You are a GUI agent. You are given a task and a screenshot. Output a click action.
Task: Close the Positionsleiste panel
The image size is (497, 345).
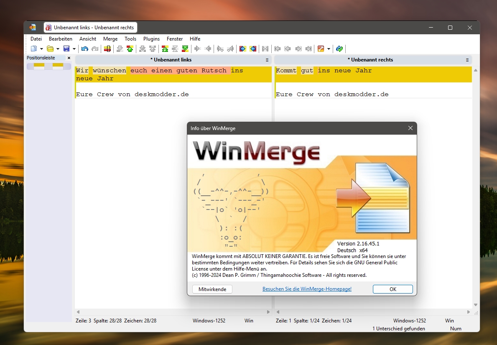click(x=69, y=58)
